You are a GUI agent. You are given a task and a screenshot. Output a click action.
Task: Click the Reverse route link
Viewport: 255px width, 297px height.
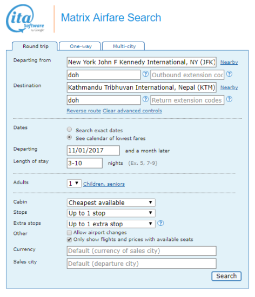84,111
